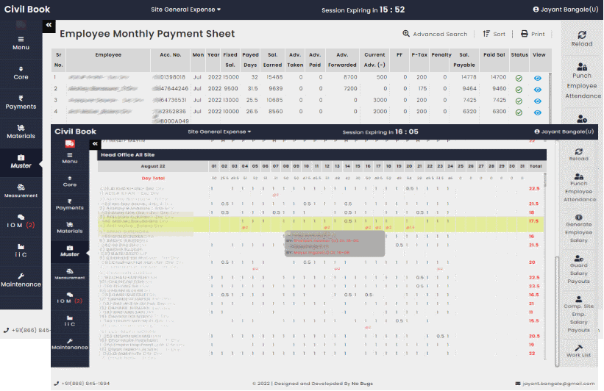The width and height of the screenshot is (604, 391).
Task: Print the Employee Monthly Payment Sheet
Action: (x=533, y=34)
